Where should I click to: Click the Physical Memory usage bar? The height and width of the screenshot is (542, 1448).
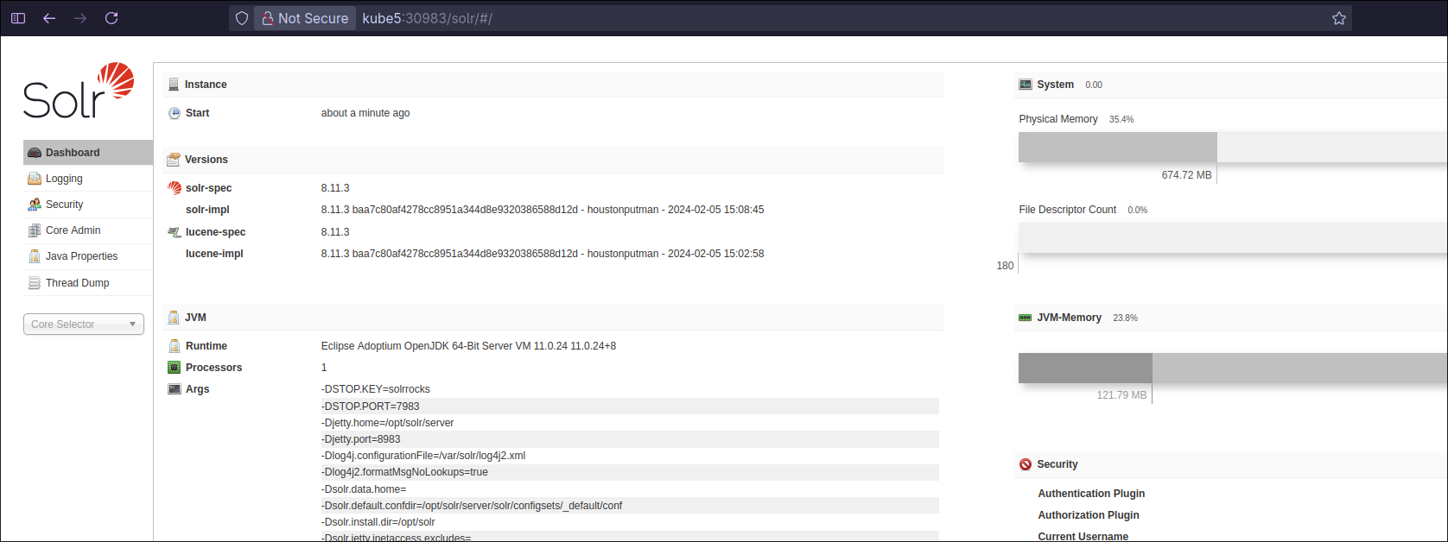tap(1233, 148)
